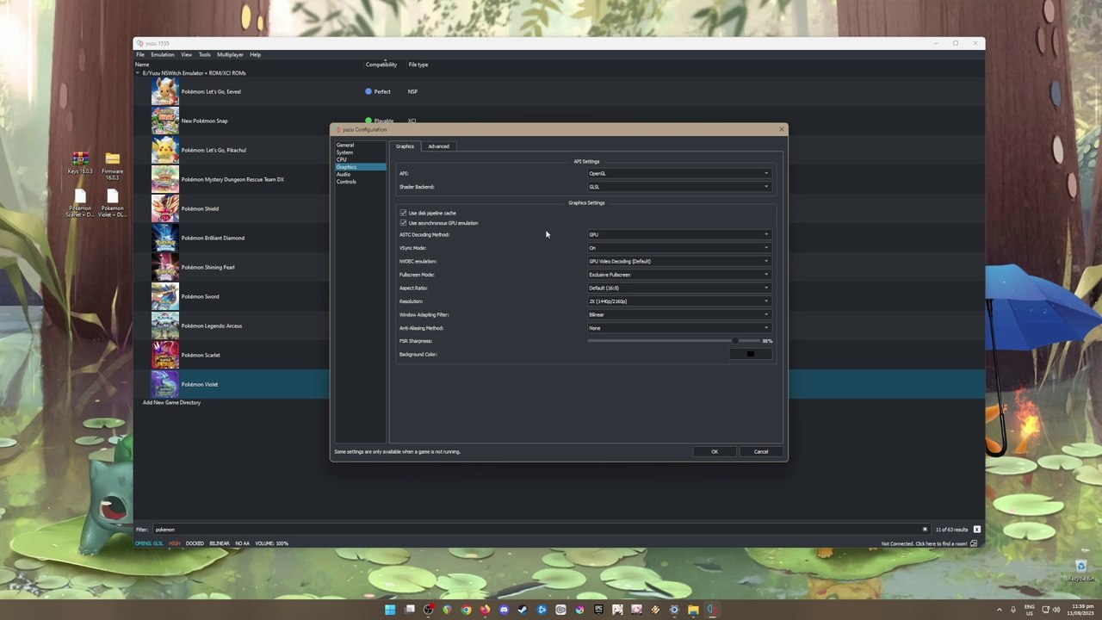Select Pokémon Brilliant Diamond game icon
1102x620 pixels.
[x=165, y=238]
